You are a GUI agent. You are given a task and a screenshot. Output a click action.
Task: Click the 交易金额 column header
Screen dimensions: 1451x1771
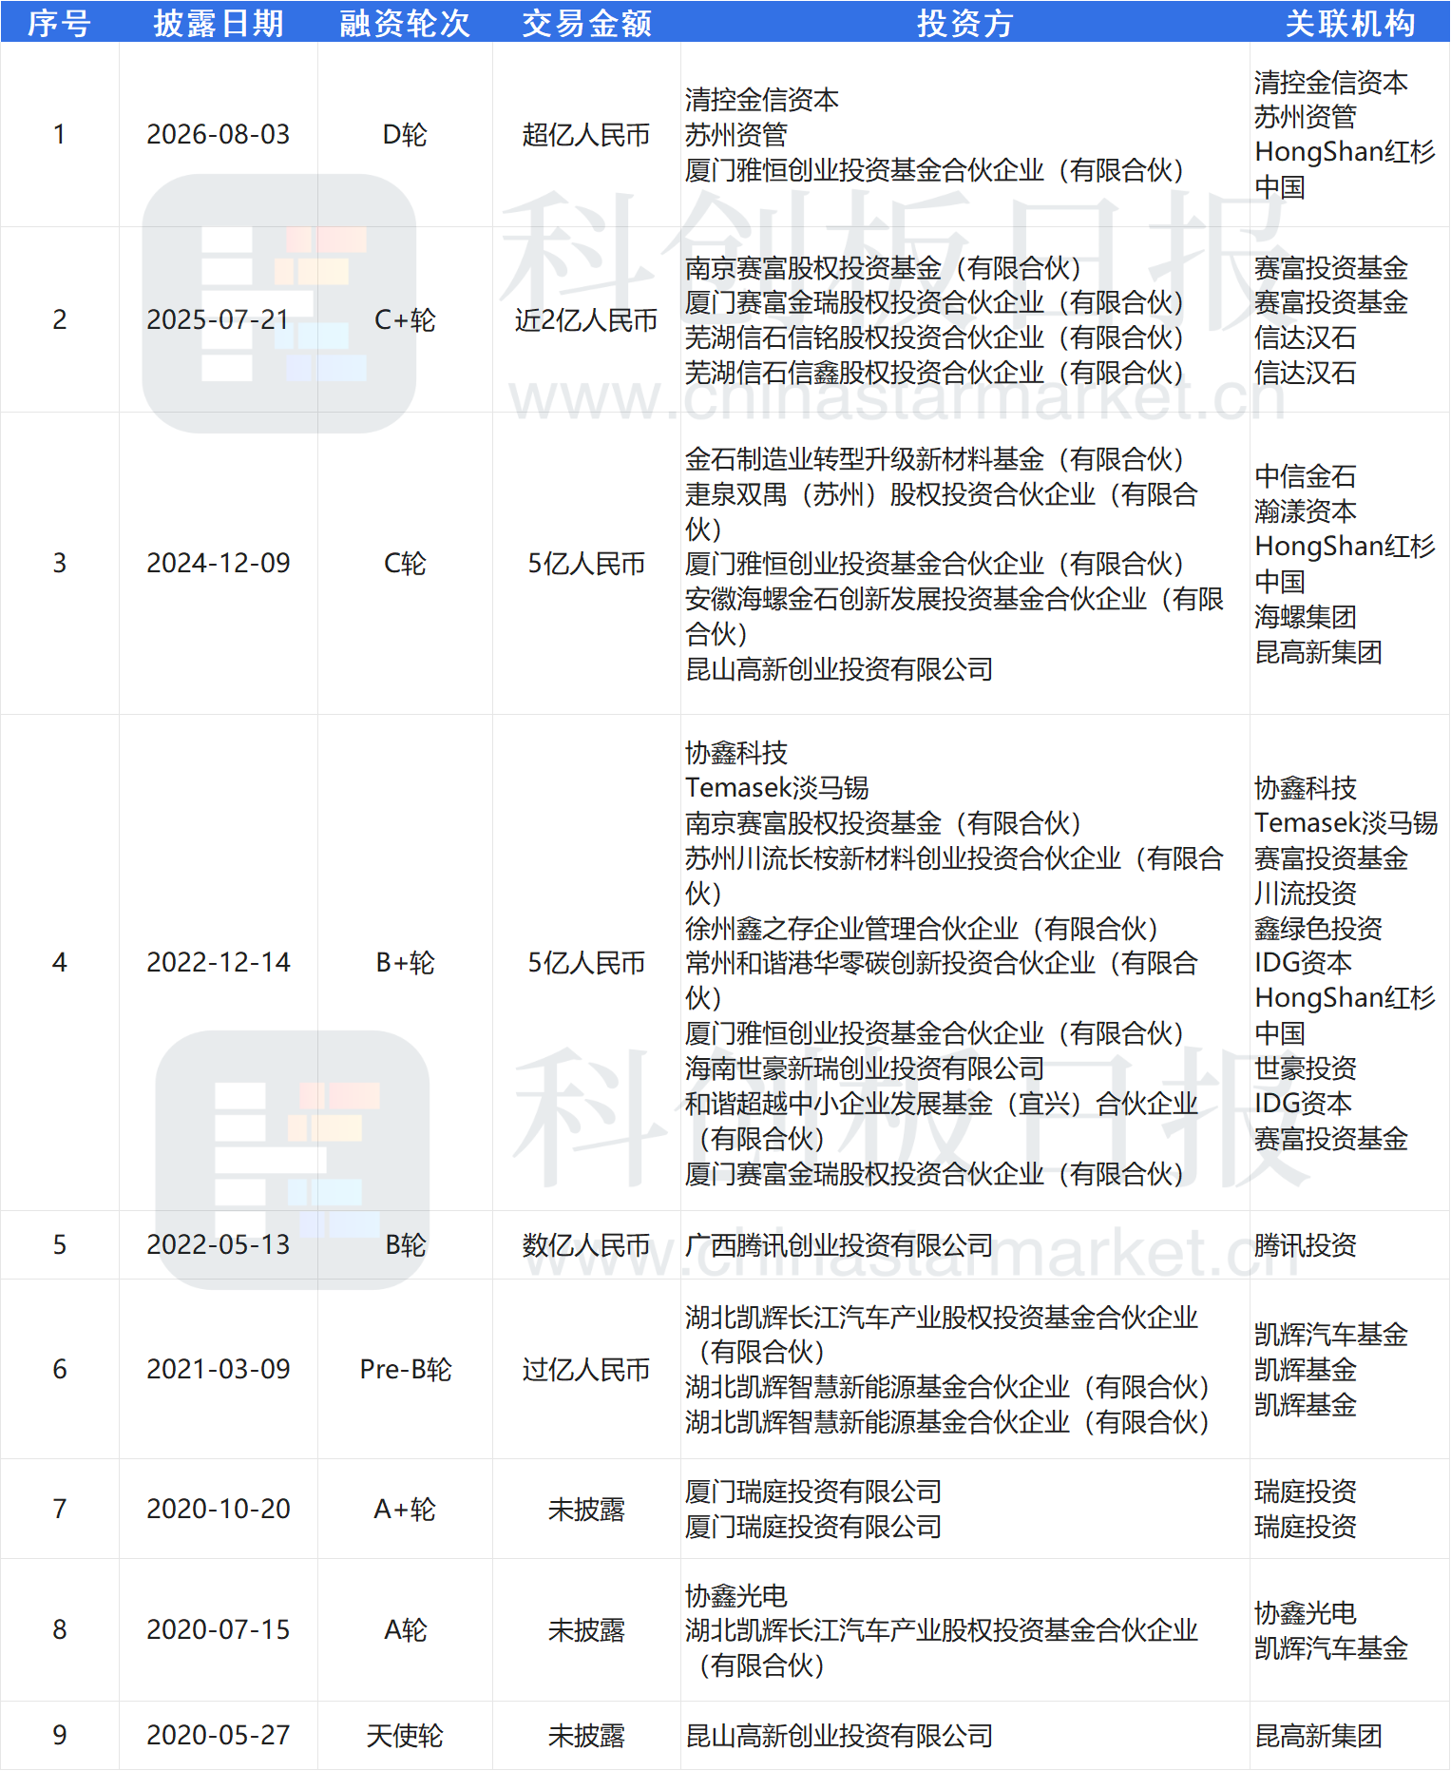click(x=586, y=23)
